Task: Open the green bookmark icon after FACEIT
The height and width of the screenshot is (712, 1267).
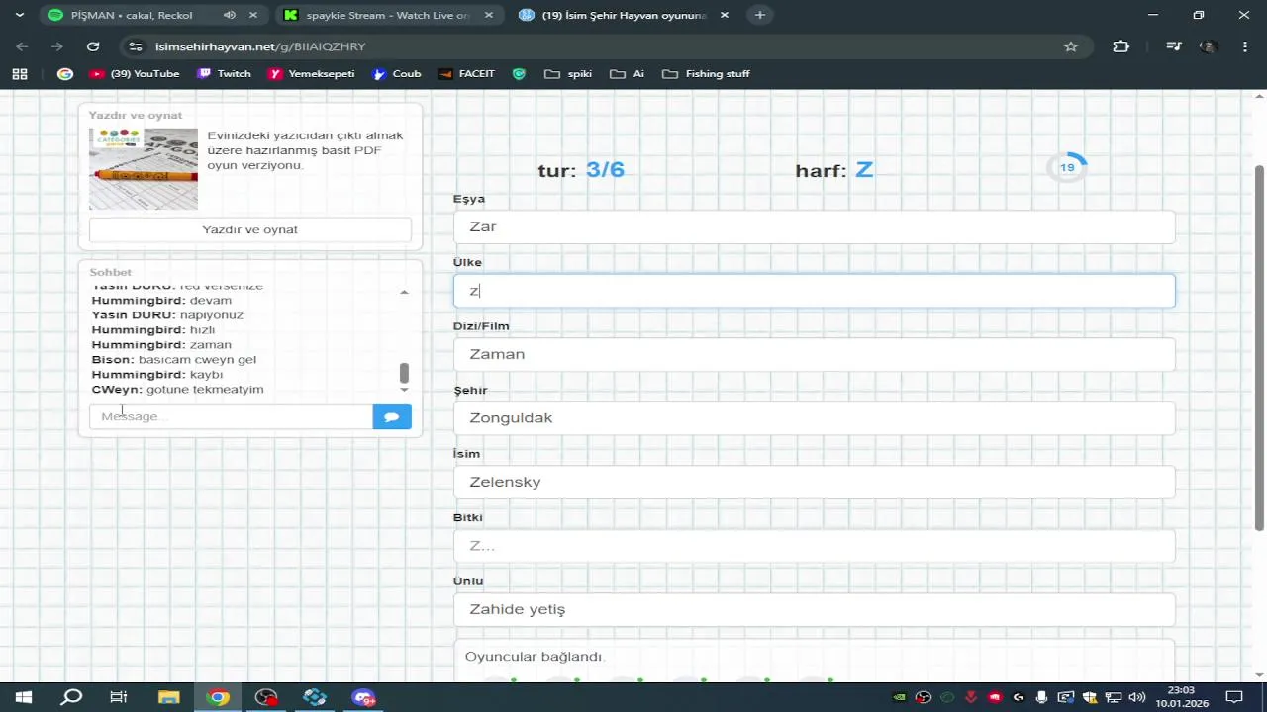Action: click(x=519, y=74)
